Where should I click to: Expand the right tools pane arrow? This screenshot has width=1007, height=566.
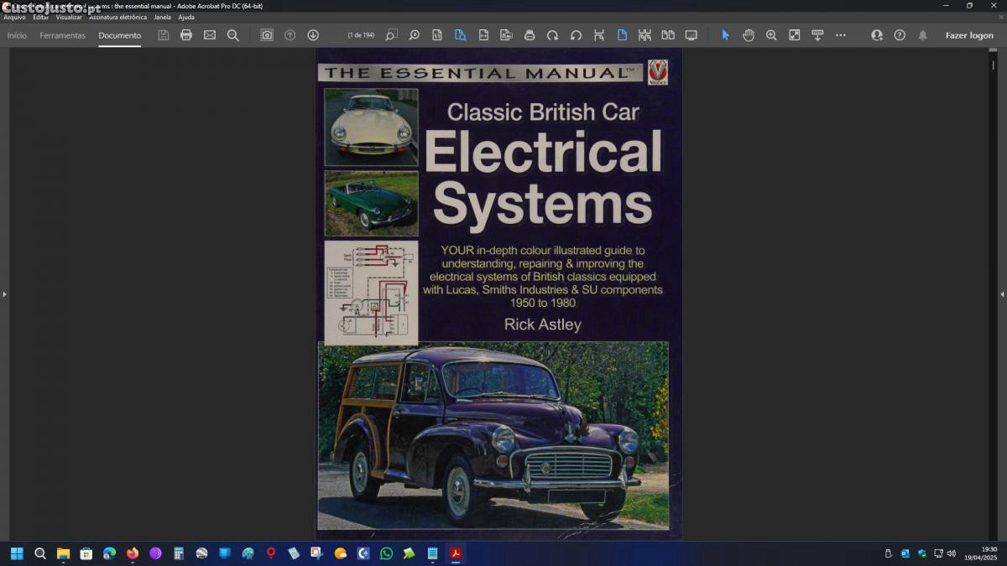pos(1002,294)
